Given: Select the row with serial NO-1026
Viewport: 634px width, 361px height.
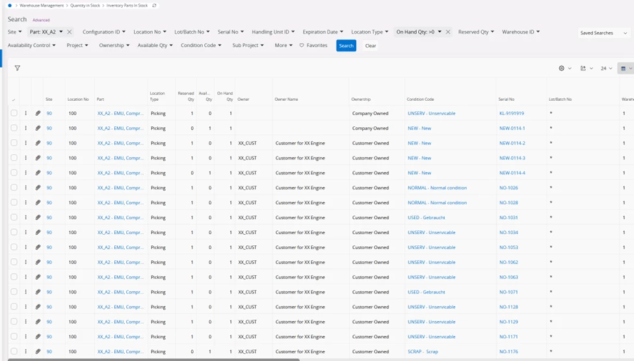Looking at the screenshot, I should tap(14, 187).
